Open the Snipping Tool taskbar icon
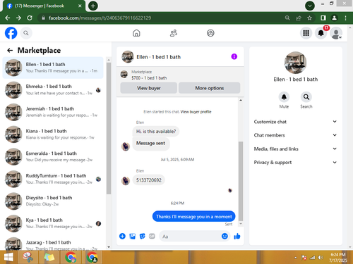 click(28, 257)
